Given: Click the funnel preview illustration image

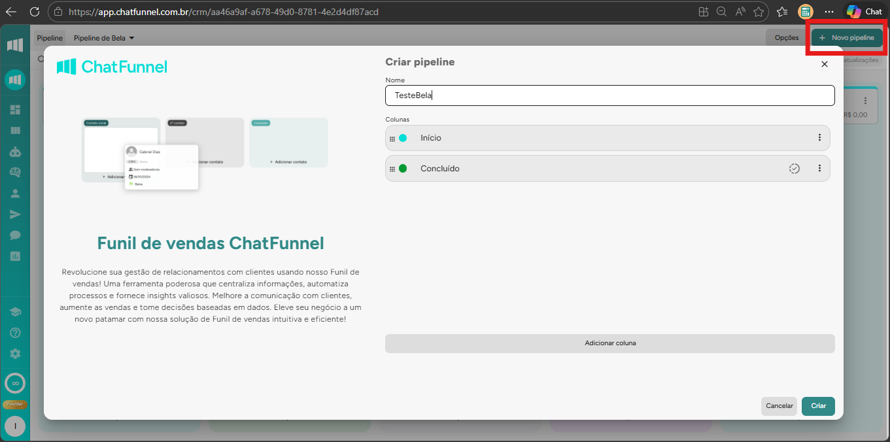Looking at the screenshot, I should 205,154.
